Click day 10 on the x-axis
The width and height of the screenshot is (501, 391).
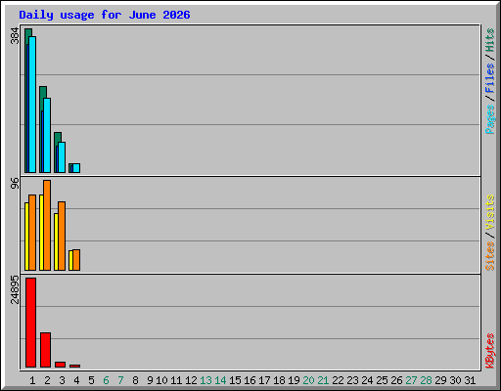tap(161, 380)
